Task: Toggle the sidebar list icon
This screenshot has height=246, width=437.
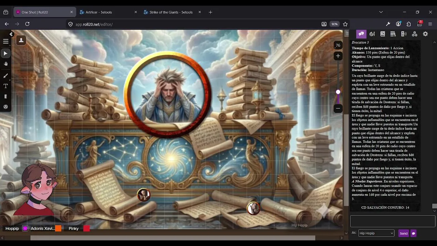Action: tap(347, 33)
